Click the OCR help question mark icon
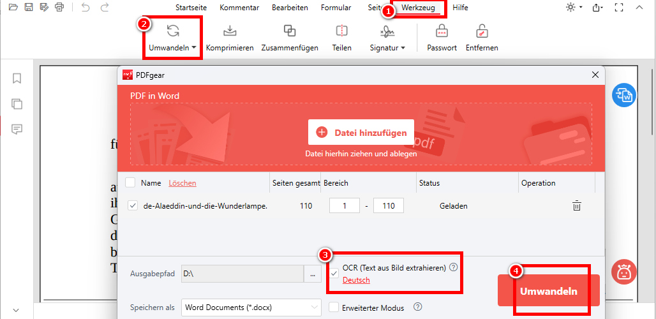This screenshot has width=656, height=319. tap(452, 267)
